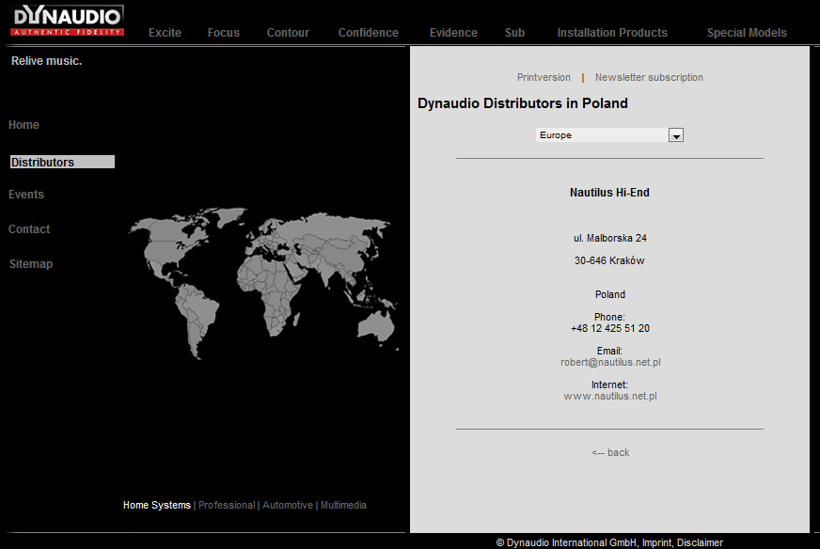Open the Contour product menu
The width and height of the screenshot is (820, 549).
click(x=288, y=33)
